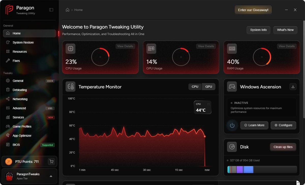Click the 327 GB of 954 GB Used text
Viewport: 305px width, 185px height.
point(245,160)
